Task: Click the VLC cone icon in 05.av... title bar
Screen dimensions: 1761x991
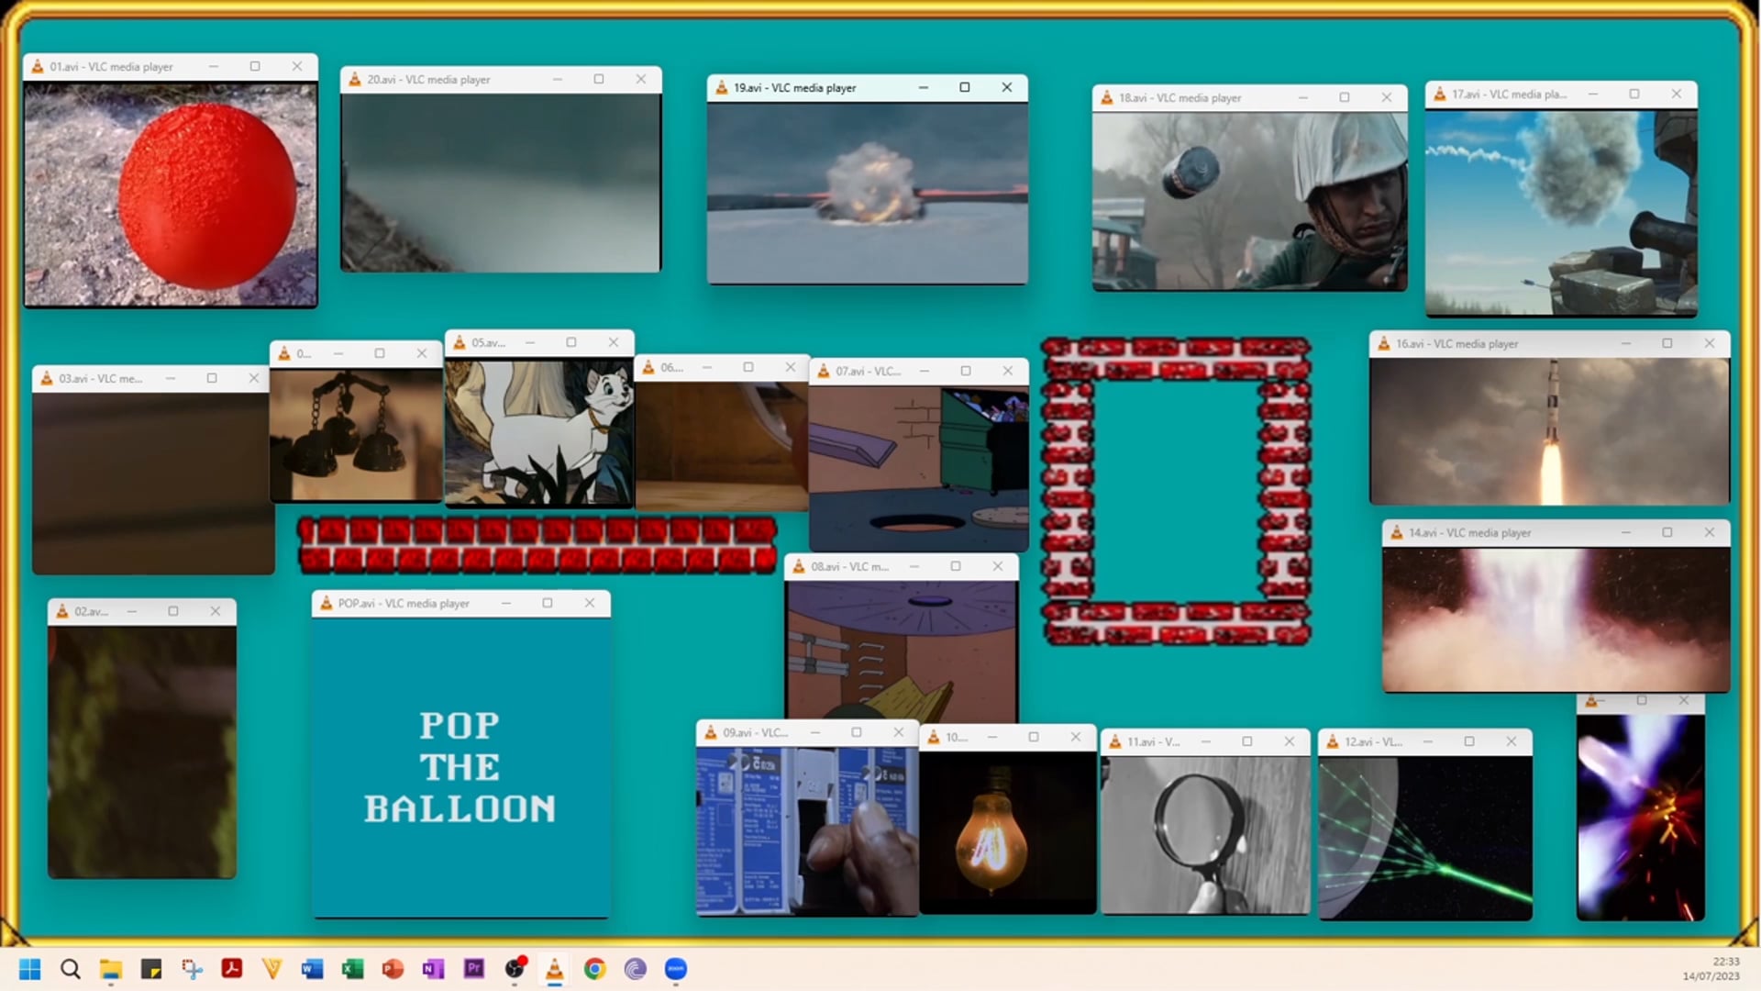Action: tap(460, 343)
